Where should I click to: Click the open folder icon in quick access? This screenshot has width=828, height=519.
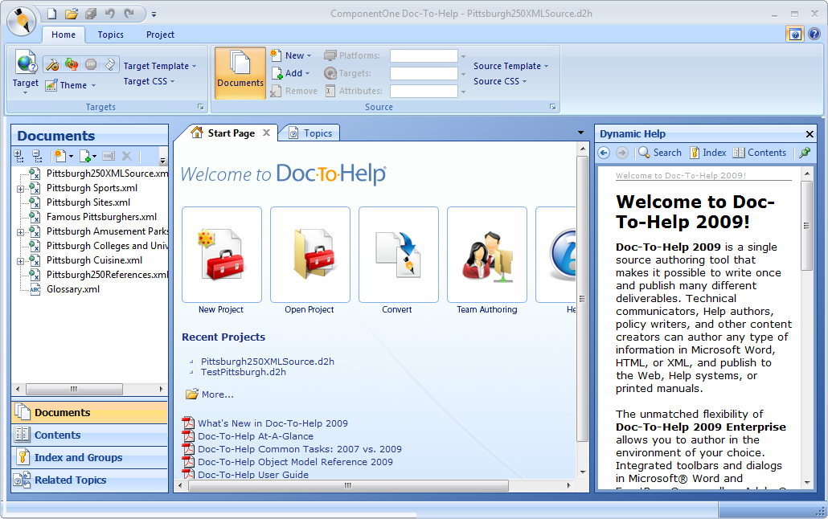click(72, 14)
